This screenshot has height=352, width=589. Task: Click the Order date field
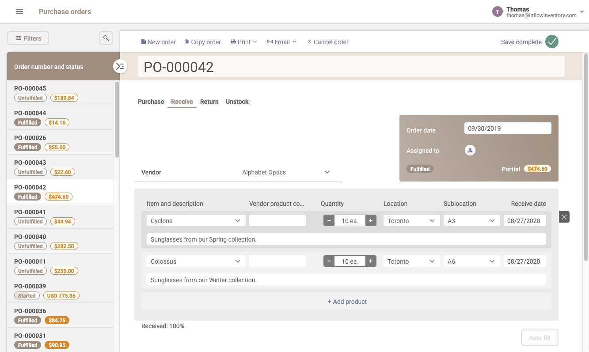point(508,128)
